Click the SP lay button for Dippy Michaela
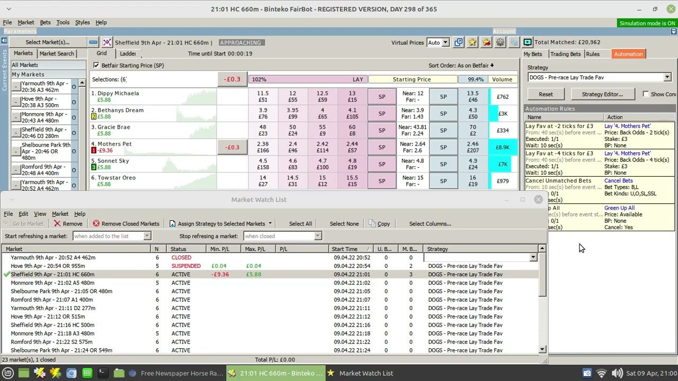Screen dimensions: 678x381 [x=381, y=97]
